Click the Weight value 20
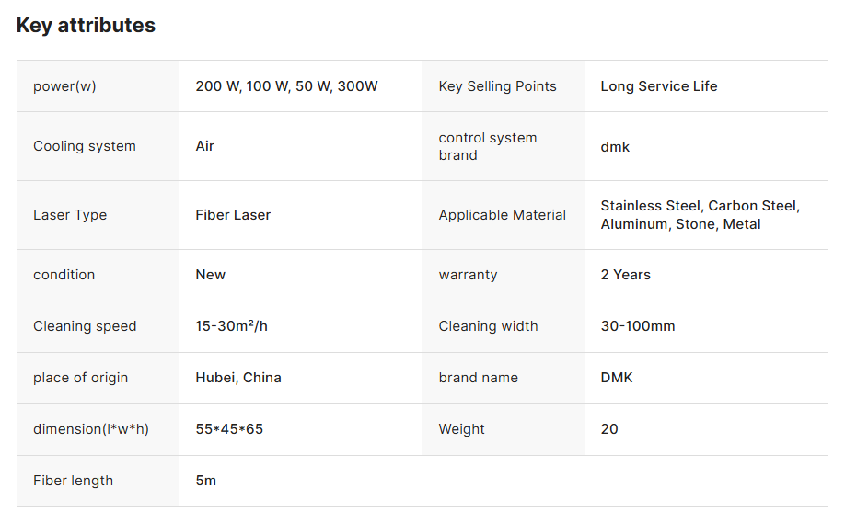The width and height of the screenshot is (845, 522). pos(609,429)
